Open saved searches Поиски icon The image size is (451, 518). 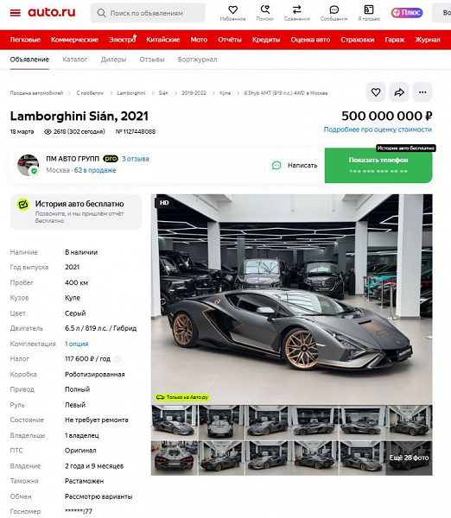point(265,13)
